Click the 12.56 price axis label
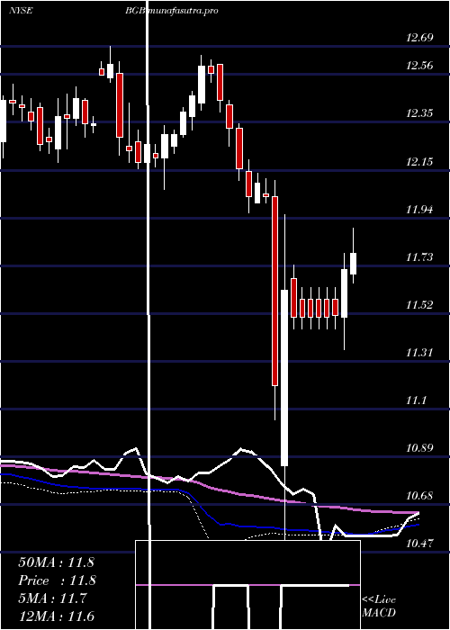450x630 pixels. tap(419, 65)
